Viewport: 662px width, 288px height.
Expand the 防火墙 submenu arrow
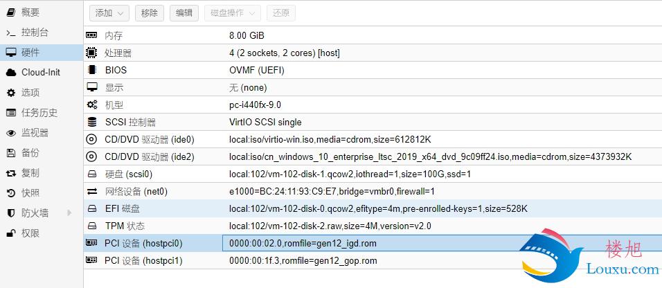[x=70, y=213]
